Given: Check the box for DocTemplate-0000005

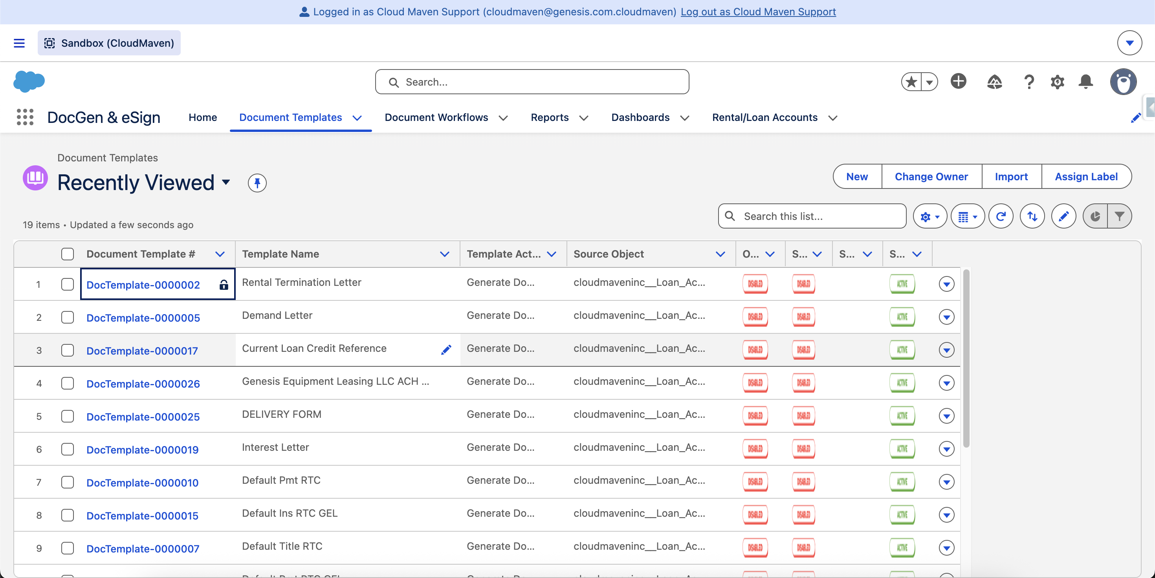Looking at the screenshot, I should (68, 317).
